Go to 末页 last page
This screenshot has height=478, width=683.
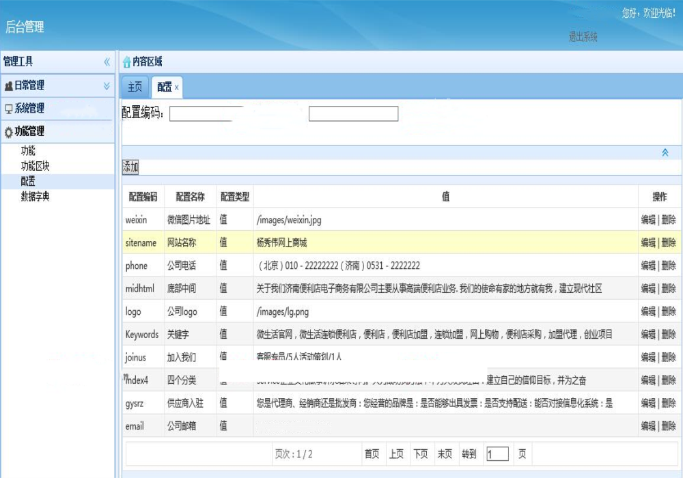coord(445,454)
